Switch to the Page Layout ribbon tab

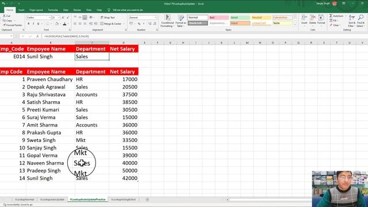point(36,10)
